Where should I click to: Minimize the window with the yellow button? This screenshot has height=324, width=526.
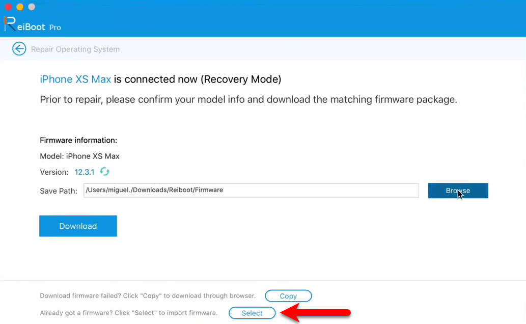click(20, 7)
